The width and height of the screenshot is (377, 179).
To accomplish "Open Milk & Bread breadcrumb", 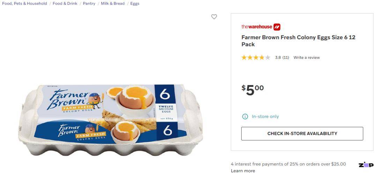I will [x=113, y=3].
